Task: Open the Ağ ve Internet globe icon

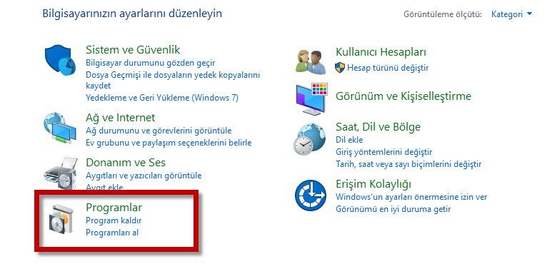Action: (x=60, y=128)
